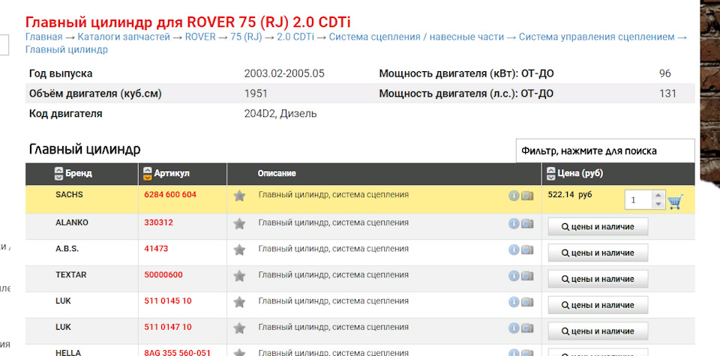Open article 511 0147 10 link
720x356 pixels.
tap(167, 327)
